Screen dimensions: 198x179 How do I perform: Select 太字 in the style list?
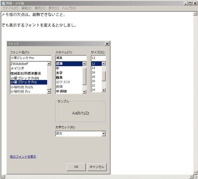coord(69,73)
